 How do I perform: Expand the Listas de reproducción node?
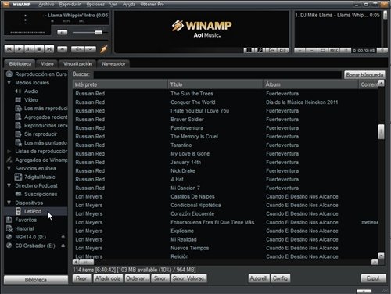pyautogui.click(x=9, y=152)
